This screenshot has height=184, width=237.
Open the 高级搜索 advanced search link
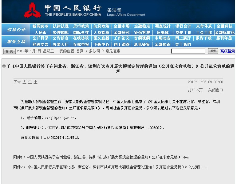coord(227,51)
